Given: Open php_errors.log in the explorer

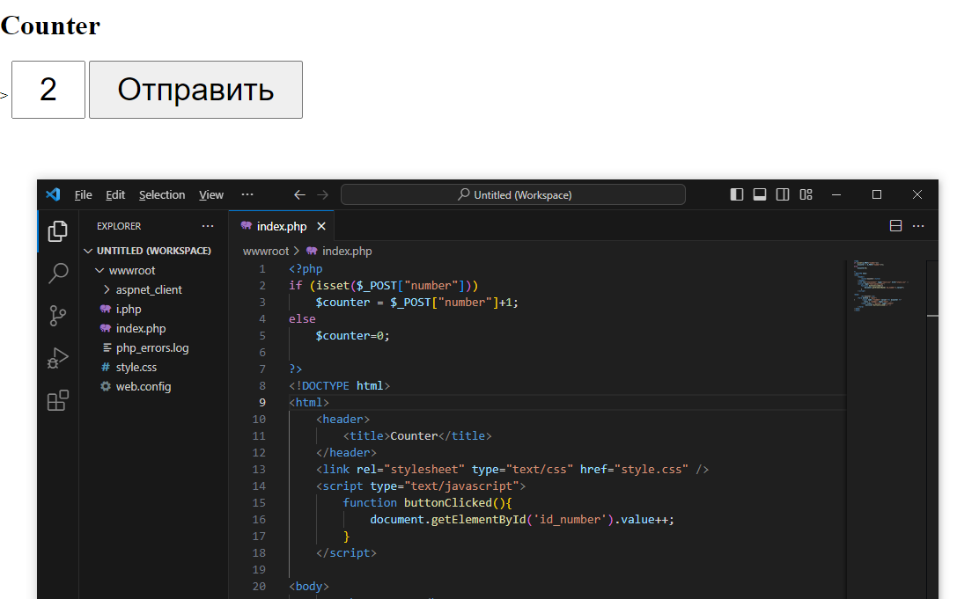Looking at the screenshot, I should point(152,348).
